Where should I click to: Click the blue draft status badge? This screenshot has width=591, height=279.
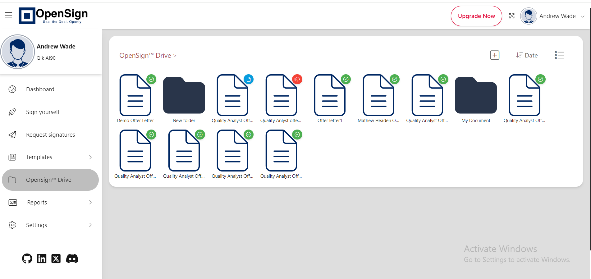[x=249, y=79]
